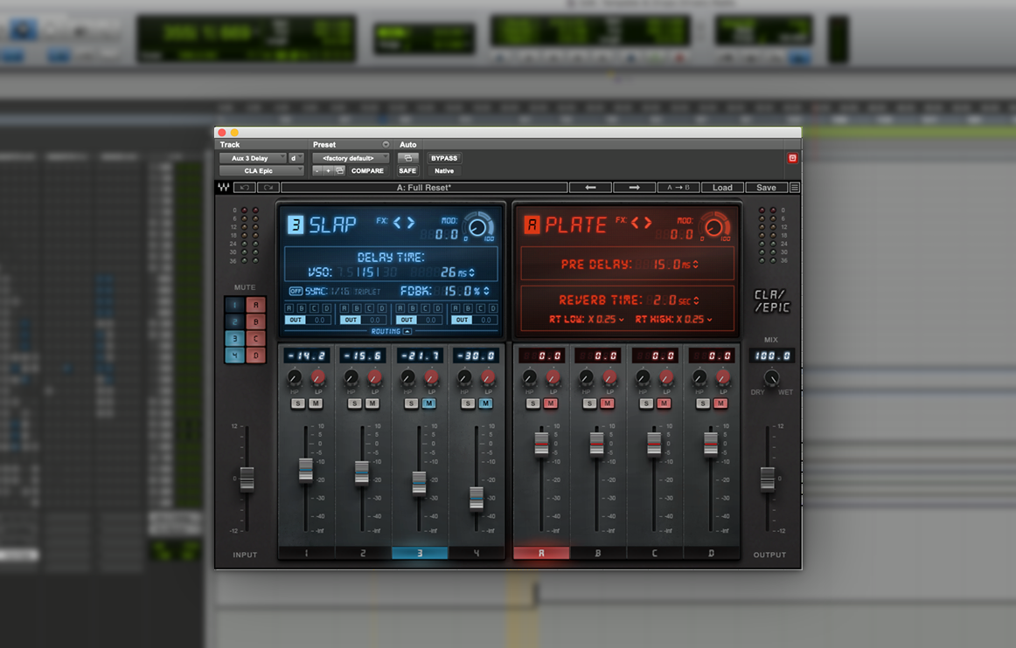1016x648 pixels.
Task: Toggle mute button for reverb A
Action: pyautogui.click(x=256, y=305)
